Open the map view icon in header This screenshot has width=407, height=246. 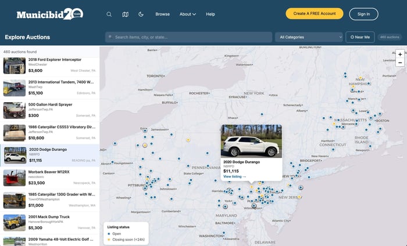126,15
